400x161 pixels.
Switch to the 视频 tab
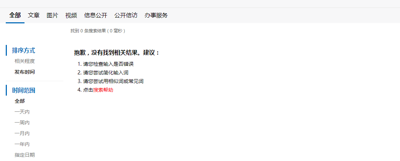coord(71,15)
